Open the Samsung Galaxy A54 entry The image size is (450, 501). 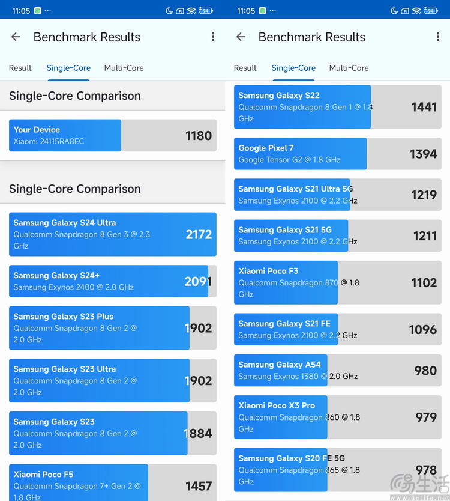click(337, 370)
